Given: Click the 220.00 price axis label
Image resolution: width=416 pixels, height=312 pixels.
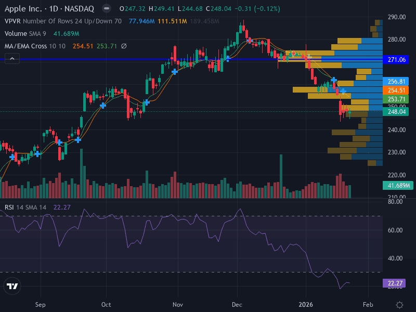Looking at the screenshot, I should [397, 175].
